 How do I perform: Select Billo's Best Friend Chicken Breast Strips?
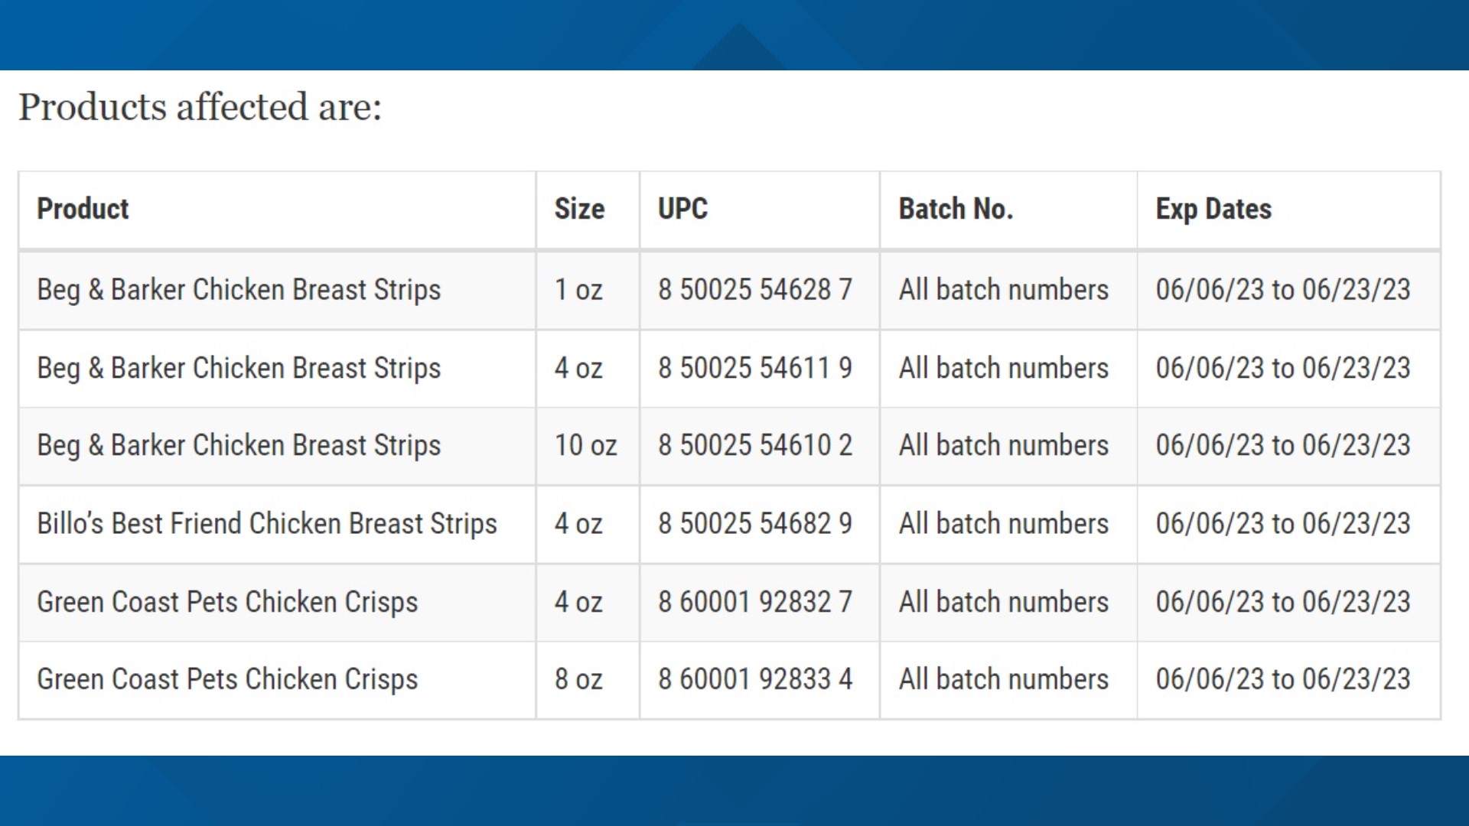[x=267, y=524]
